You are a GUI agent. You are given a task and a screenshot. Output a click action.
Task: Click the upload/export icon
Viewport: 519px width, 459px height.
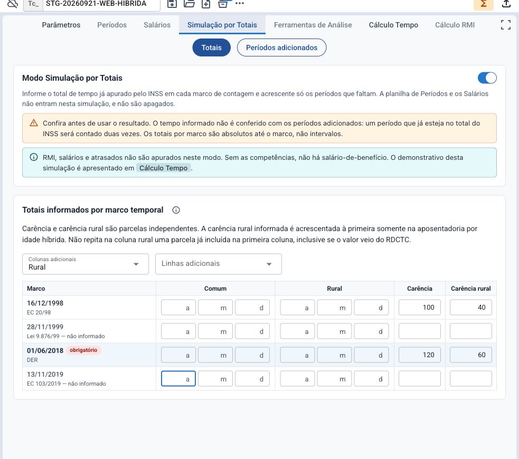pos(506,4)
